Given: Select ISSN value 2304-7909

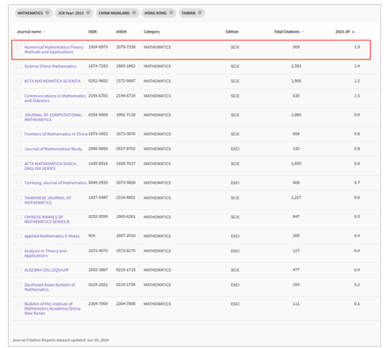Looking at the screenshot, I should (98, 304).
